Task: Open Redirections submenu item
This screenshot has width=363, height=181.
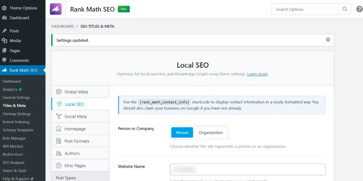Action: pyautogui.click(x=13, y=154)
